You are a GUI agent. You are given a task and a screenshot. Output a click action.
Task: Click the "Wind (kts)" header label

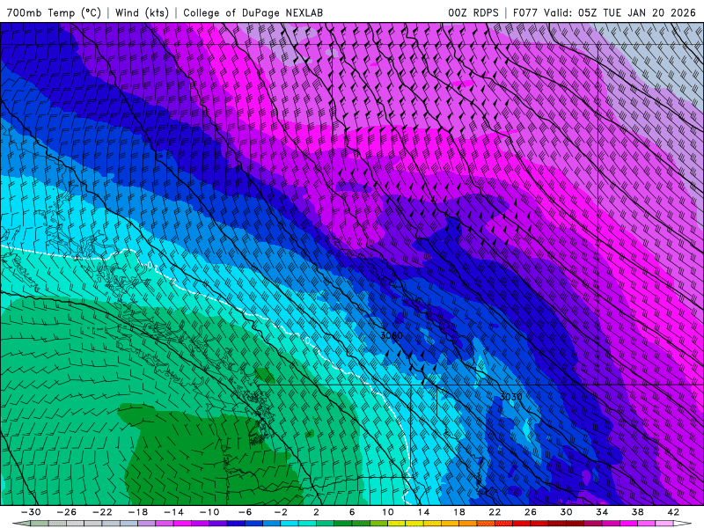tap(142, 12)
